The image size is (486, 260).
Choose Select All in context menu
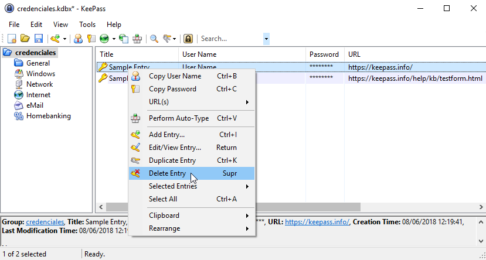[x=192, y=199]
